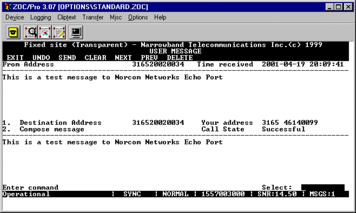
Task: Click the SYNC status indicator
Action: pos(132,194)
